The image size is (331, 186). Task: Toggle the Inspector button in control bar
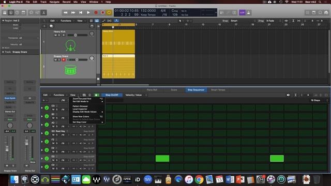click(11, 12)
